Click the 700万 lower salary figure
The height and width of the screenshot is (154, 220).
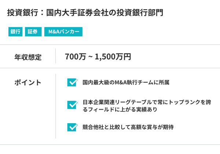[74, 57]
